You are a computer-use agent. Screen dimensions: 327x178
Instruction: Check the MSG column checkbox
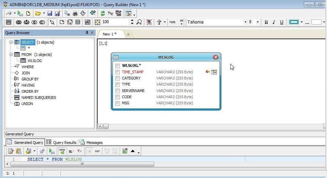tap(117, 103)
